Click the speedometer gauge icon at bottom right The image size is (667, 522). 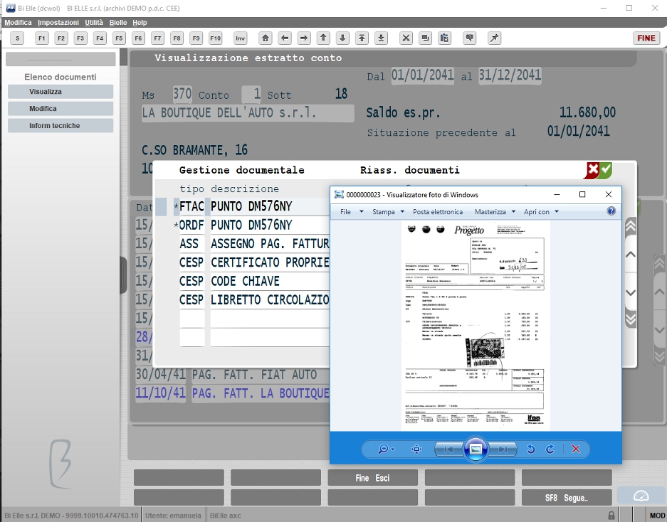pyautogui.click(x=641, y=496)
